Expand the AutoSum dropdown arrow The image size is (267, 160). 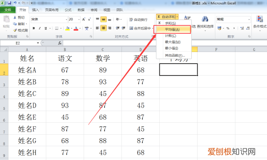177,16
